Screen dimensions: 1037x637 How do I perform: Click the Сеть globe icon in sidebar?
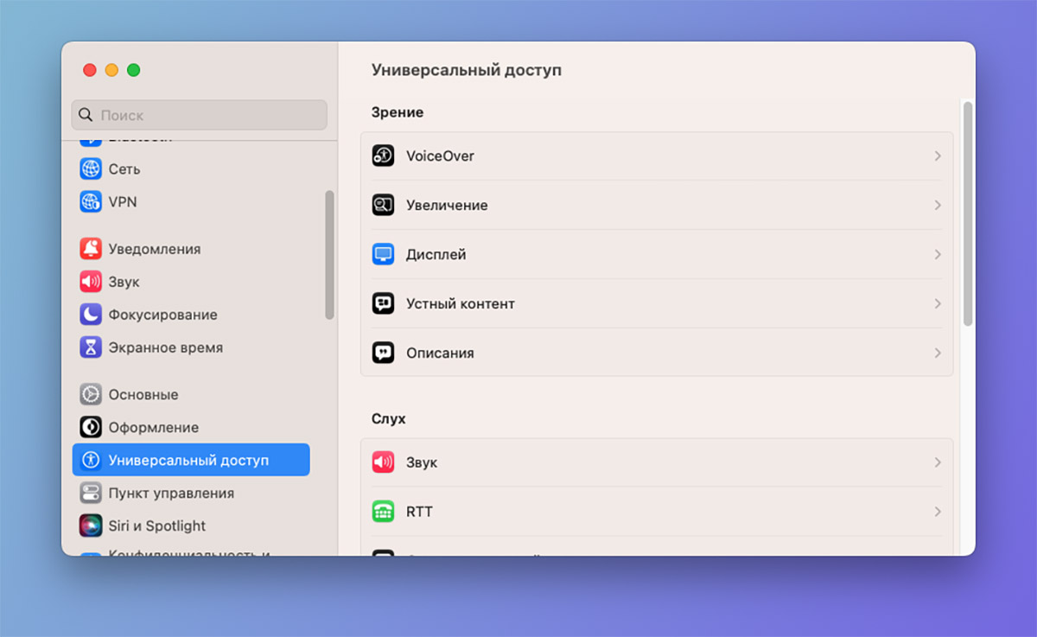click(x=91, y=169)
